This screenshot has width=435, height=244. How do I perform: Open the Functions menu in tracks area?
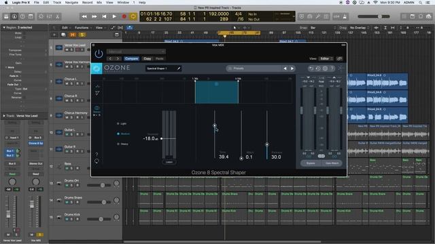point(83,28)
